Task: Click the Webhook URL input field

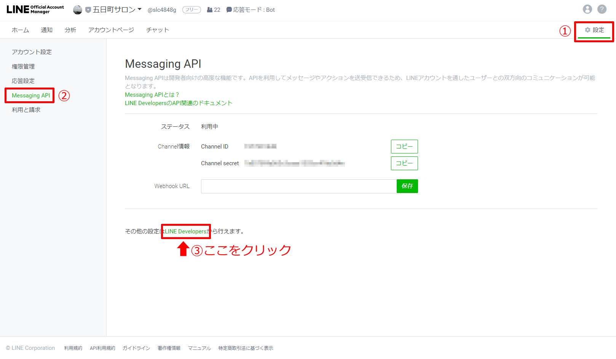Action: point(299,186)
